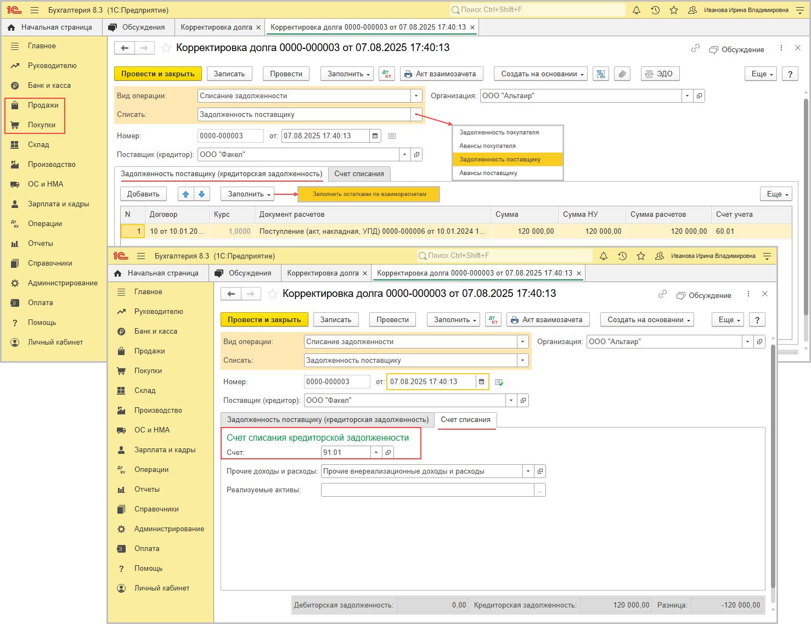The height and width of the screenshot is (624, 811).
Task: Click the ЭДО button in the toolbar
Action: point(660,74)
